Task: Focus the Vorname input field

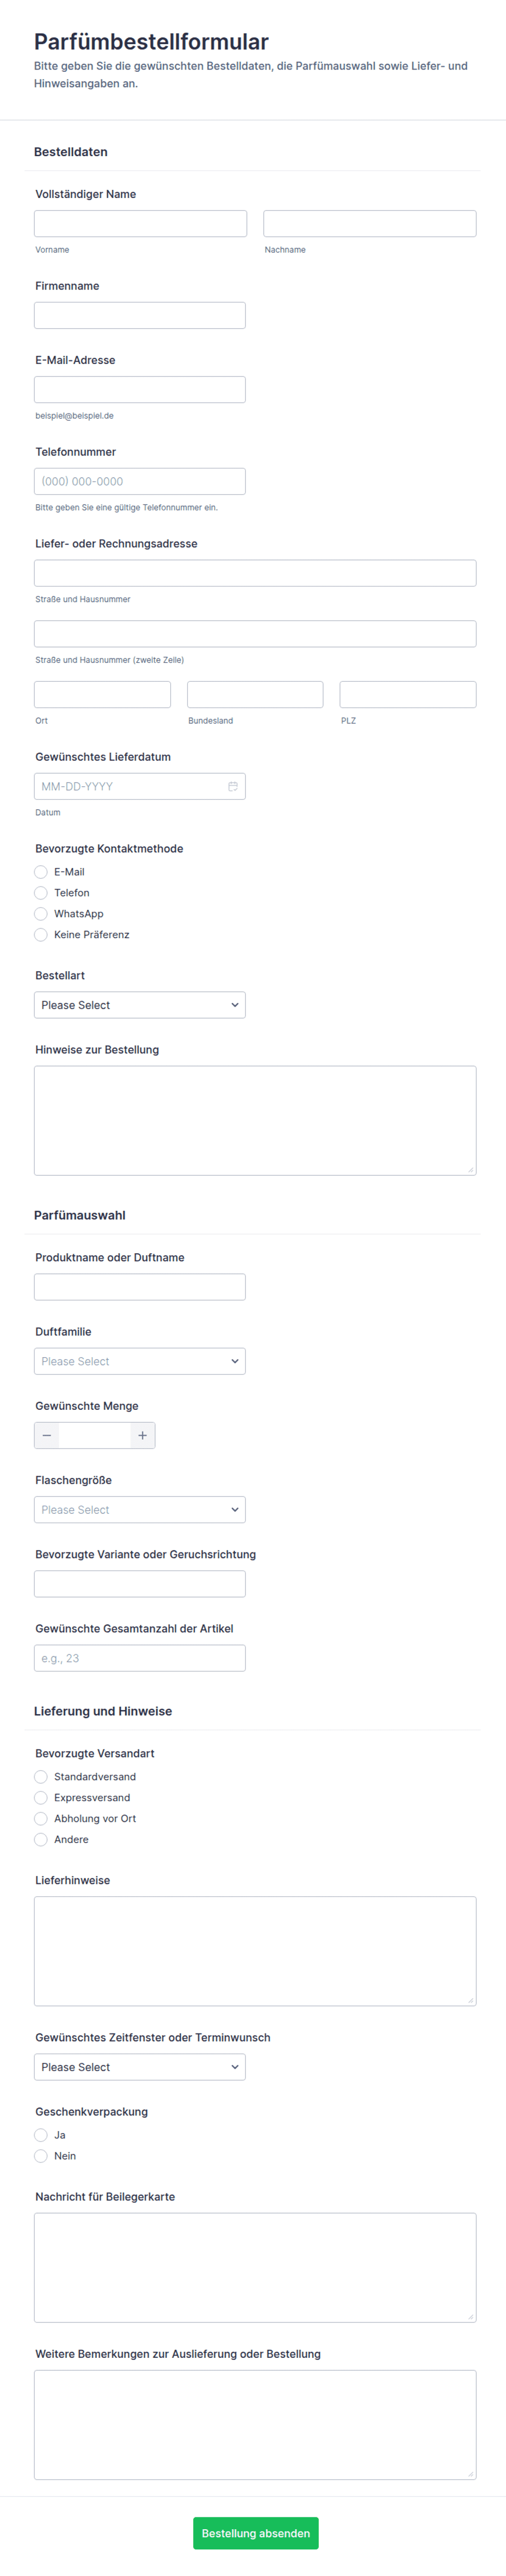Action: [x=140, y=223]
